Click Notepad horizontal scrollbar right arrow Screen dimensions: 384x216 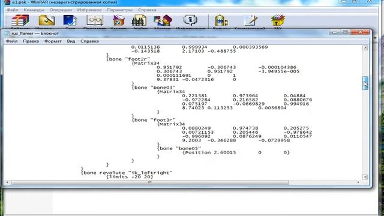point(358,182)
